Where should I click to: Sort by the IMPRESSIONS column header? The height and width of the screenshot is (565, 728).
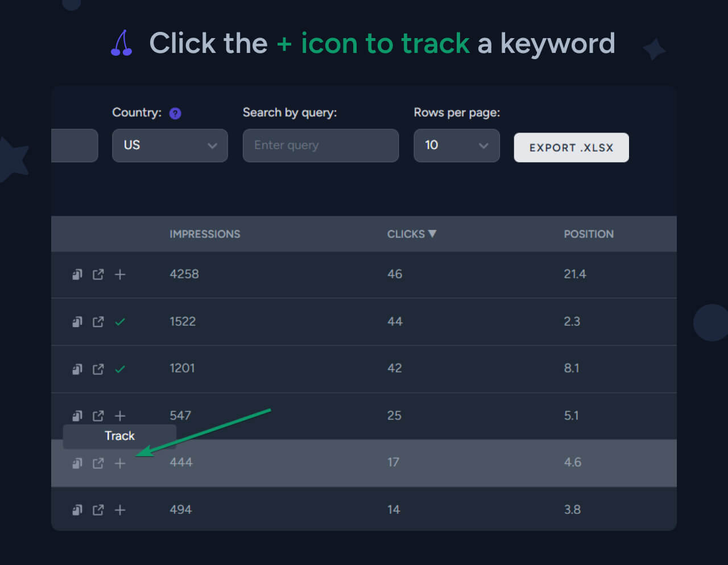tap(205, 234)
